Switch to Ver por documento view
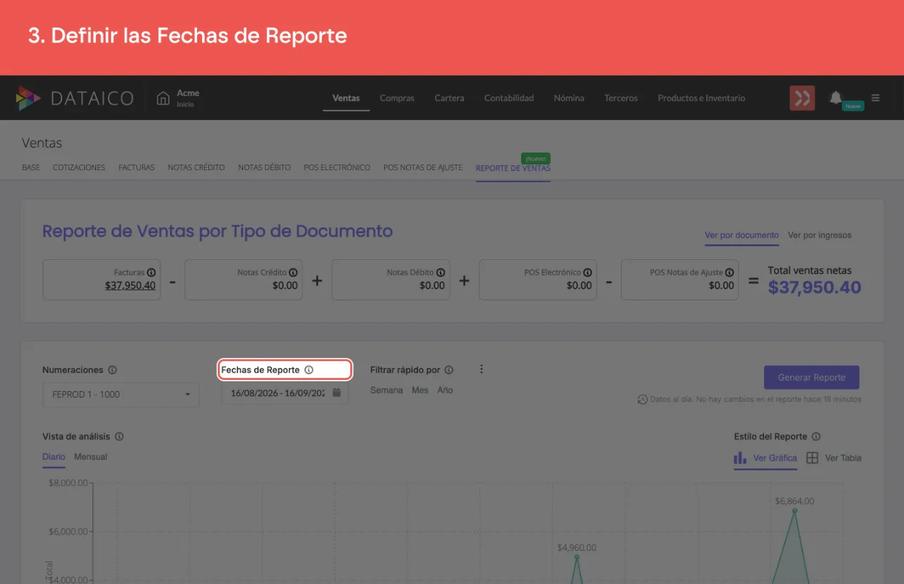This screenshot has height=584, width=904. pos(742,235)
